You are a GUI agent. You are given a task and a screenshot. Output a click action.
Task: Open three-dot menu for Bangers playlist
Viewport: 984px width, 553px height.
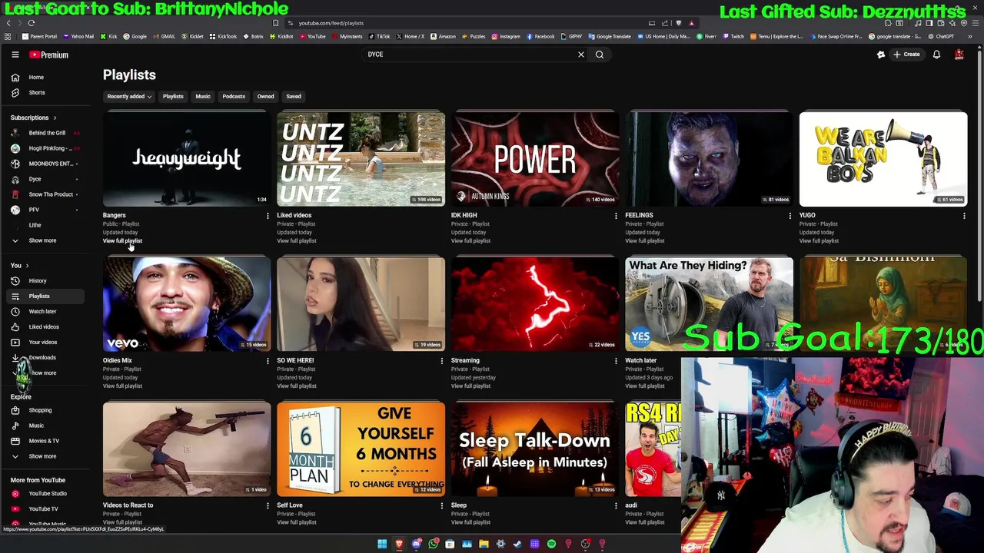tap(268, 216)
